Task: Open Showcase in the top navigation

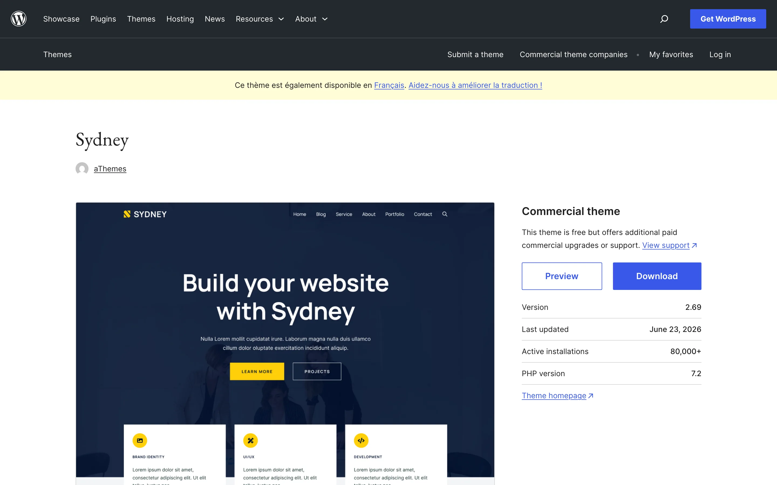Action: click(61, 19)
